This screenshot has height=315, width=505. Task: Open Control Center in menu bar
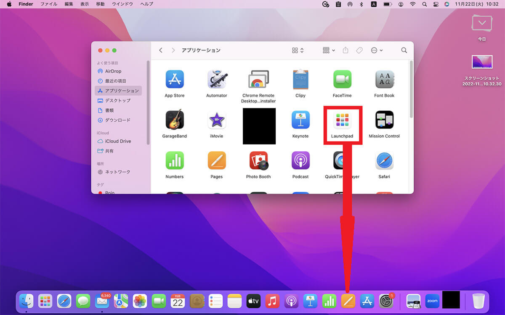coord(436,4)
